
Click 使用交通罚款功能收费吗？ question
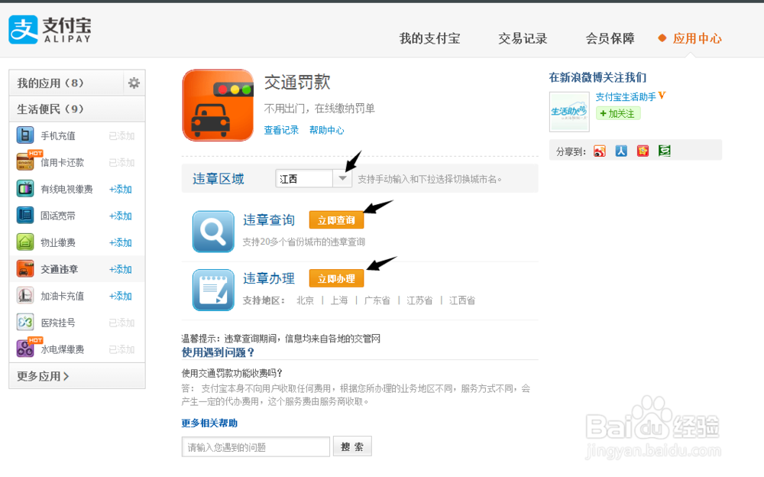tap(232, 373)
